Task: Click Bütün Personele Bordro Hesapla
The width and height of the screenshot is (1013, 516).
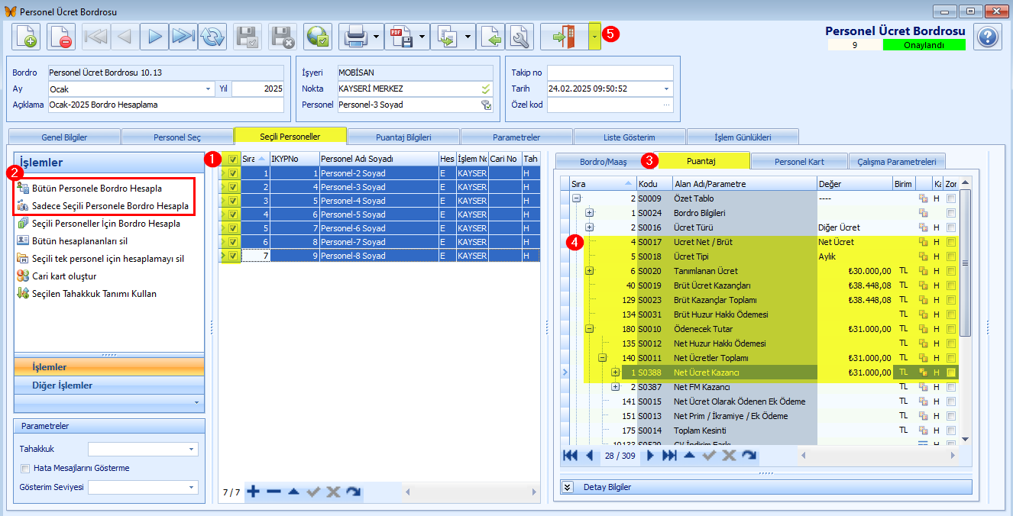Action: [97, 187]
